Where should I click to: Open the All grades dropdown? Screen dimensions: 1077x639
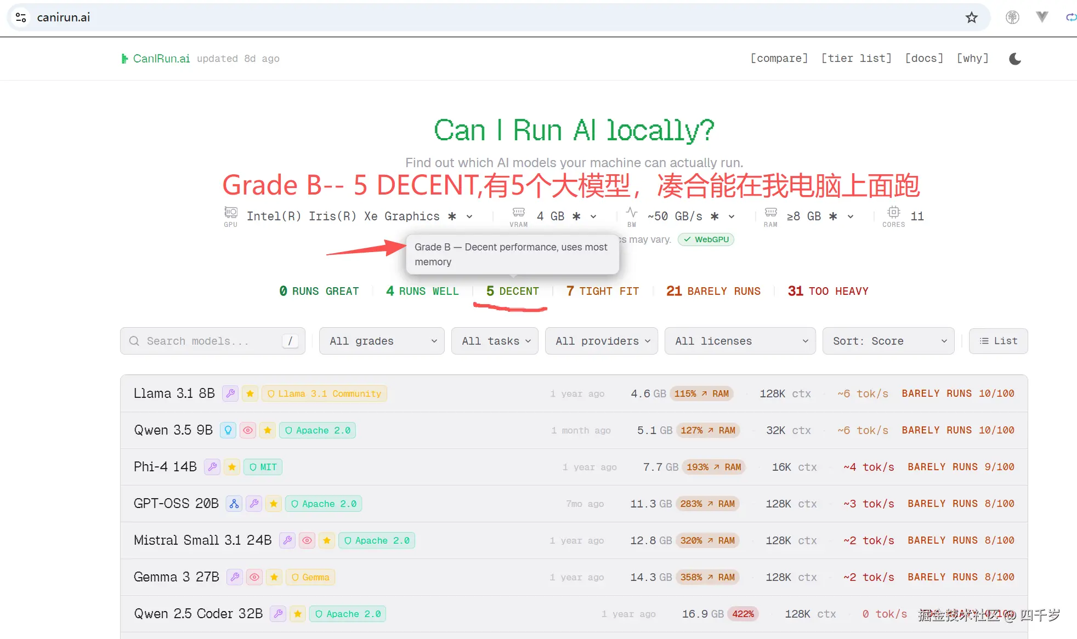[382, 341]
